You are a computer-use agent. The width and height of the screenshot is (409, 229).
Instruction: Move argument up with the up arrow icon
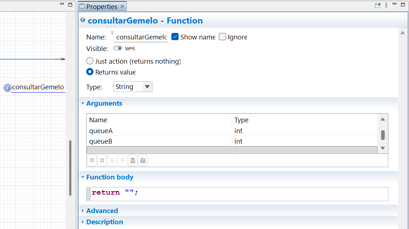click(x=112, y=160)
